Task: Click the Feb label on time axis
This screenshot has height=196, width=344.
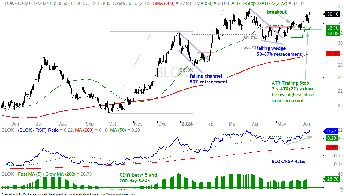Action: coord(209,124)
